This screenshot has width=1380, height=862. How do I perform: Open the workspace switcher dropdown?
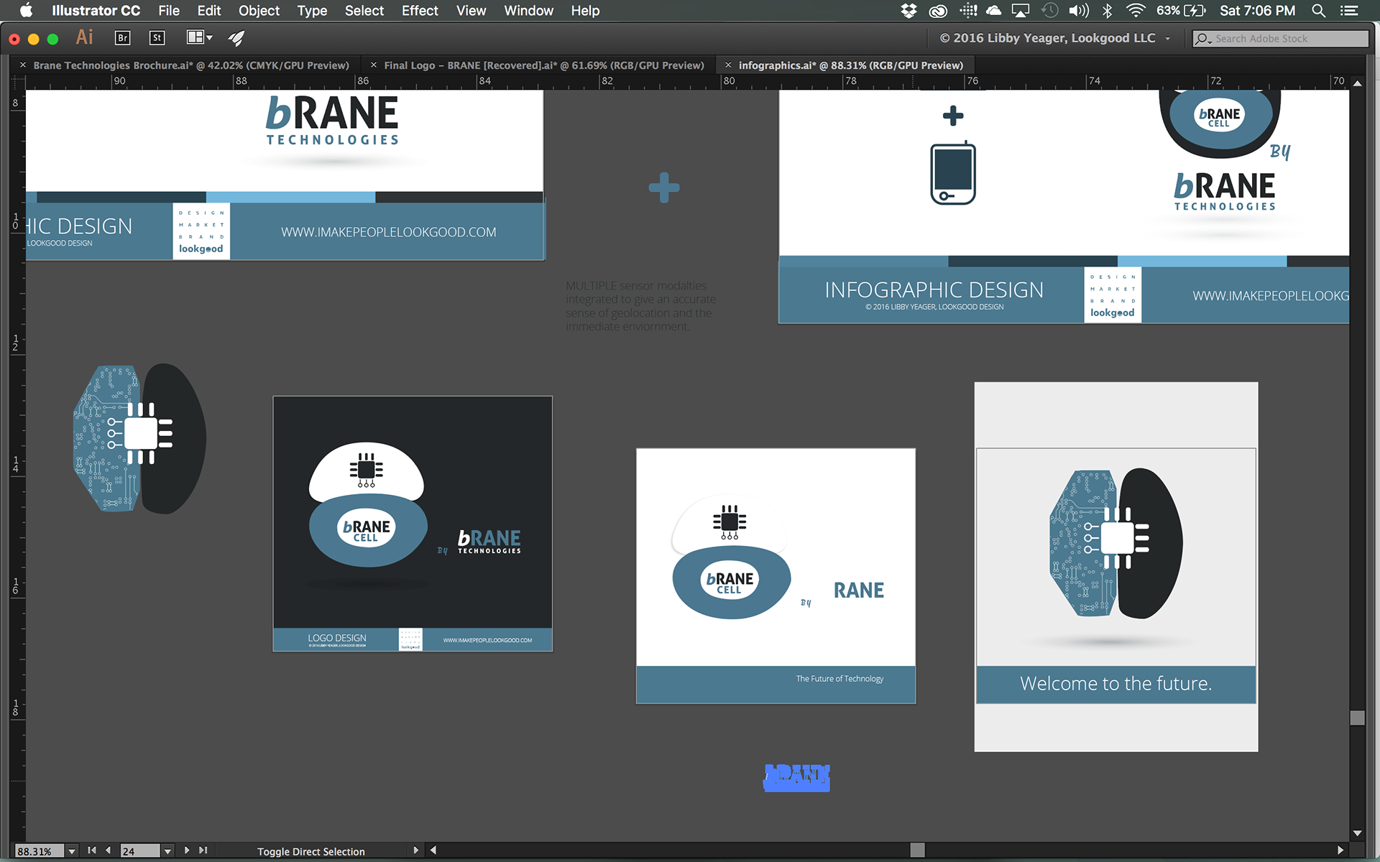[x=1055, y=38]
